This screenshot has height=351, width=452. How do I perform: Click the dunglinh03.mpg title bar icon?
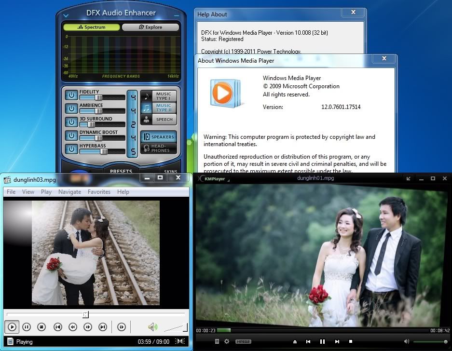pyautogui.click(x=7, y=180)
